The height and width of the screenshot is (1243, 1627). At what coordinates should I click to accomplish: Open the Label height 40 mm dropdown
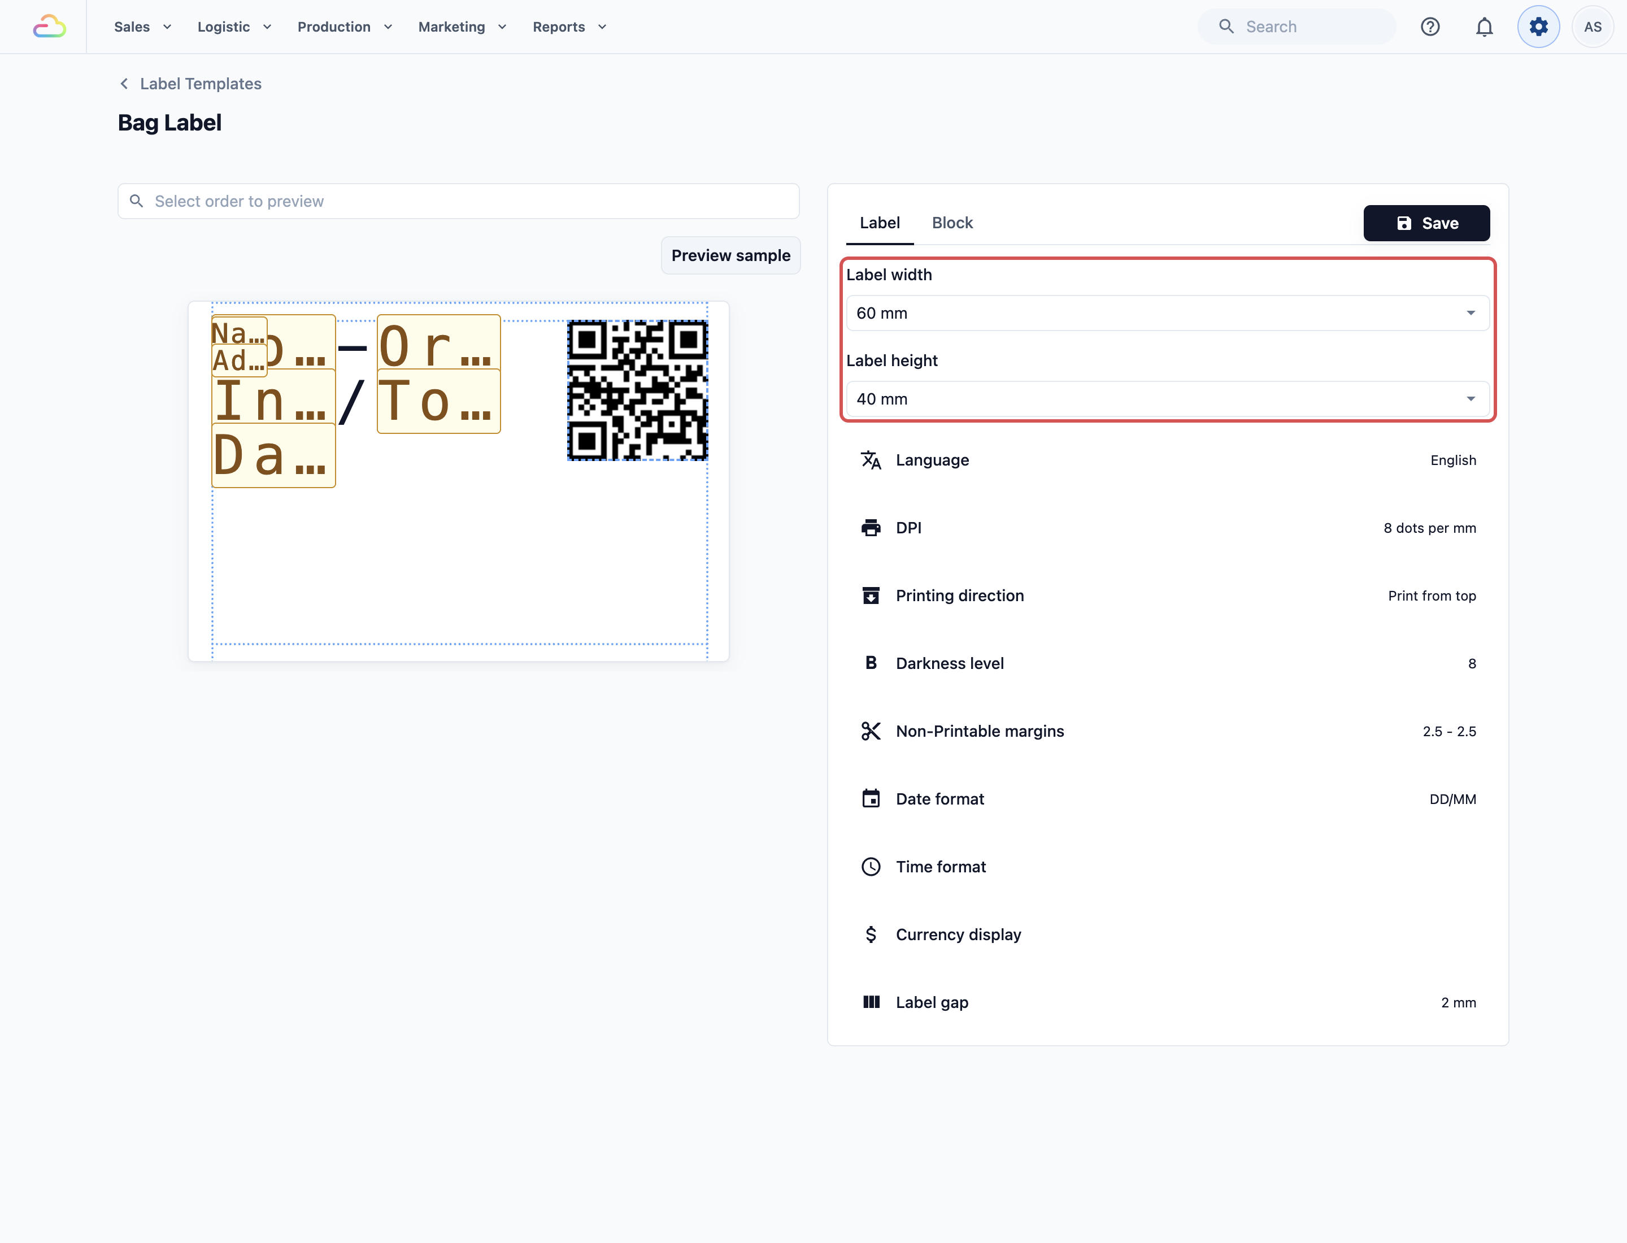pyautogui.click(x=1167, y=399)
